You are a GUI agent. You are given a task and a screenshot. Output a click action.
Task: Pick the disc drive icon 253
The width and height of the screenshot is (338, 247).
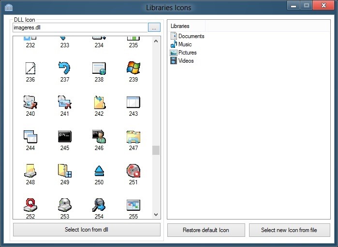(65, 205)
